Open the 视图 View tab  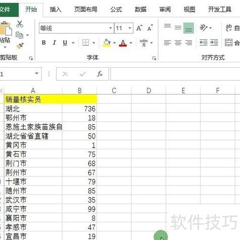click(x=189, y=10)
